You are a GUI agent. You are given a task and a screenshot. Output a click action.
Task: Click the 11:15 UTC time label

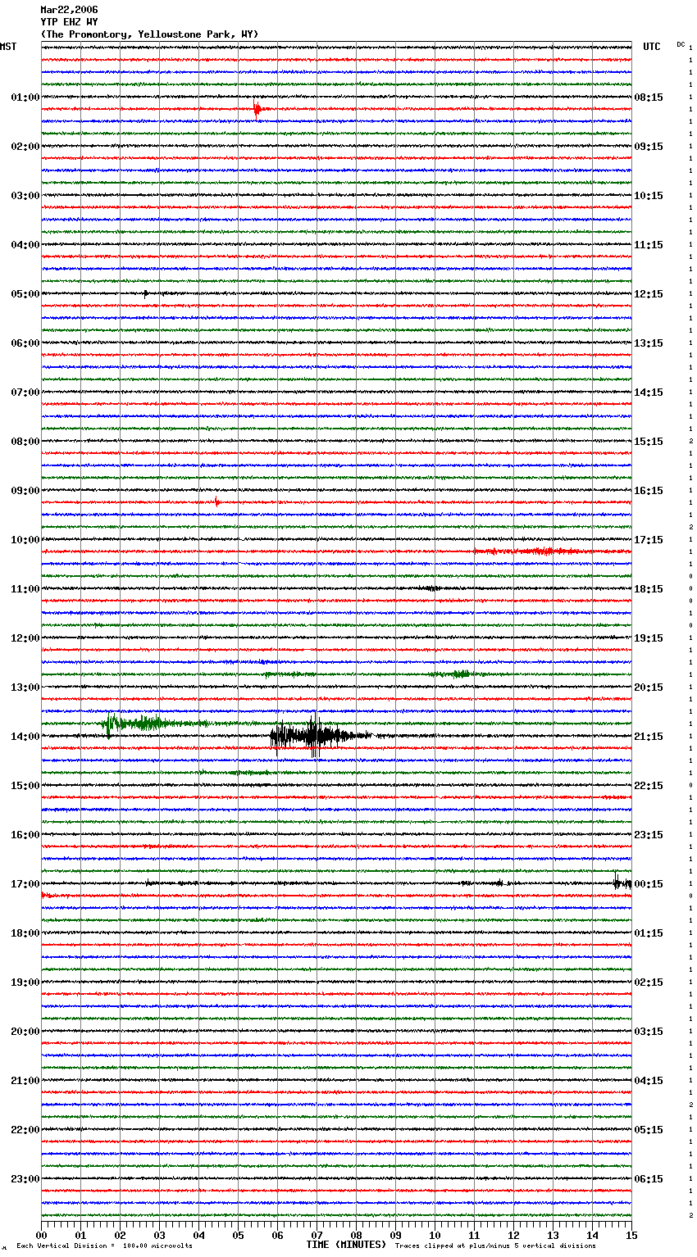tap(649, 245)
